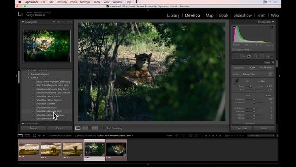Switch to the Map module
Image resolution: width=296 pixels, height=167 pixels.
click(x=210, y=15)
